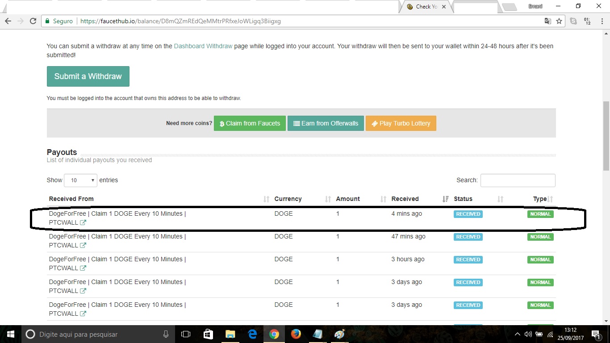Click the '47 mins ago' received cell
This screenshot has width=610, height=343.
coord(408,236)
